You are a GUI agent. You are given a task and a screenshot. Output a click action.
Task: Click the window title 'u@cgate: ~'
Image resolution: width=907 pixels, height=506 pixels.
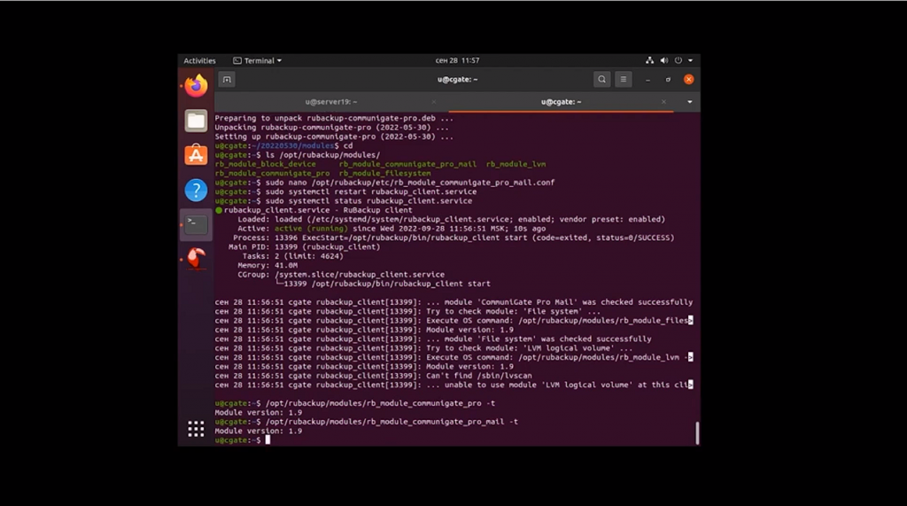click(x=458, y=80)
